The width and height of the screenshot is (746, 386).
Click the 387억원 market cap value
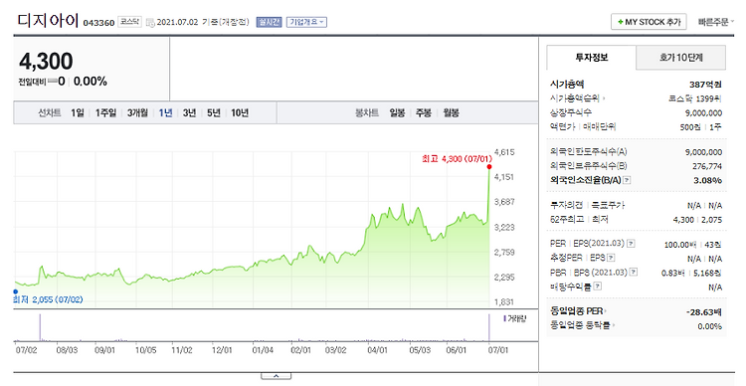pos(705,85)
